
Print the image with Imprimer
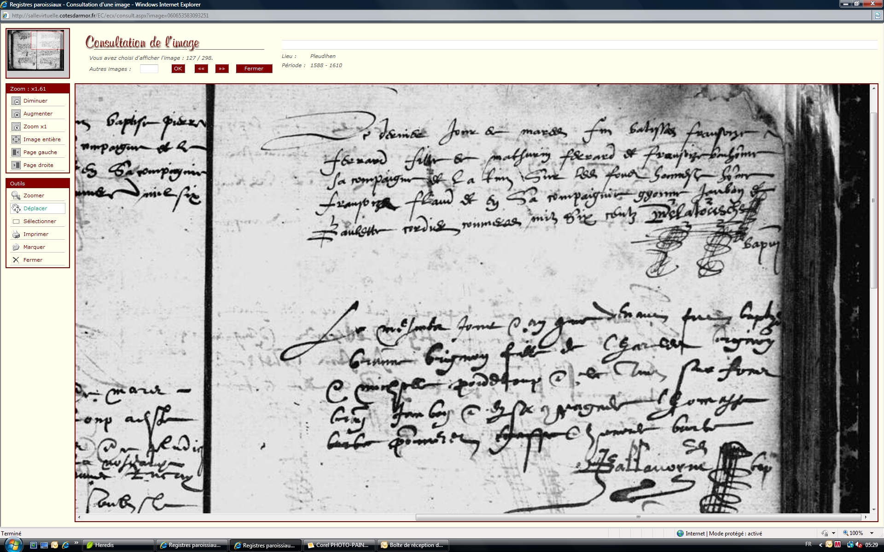pyautogui.click(x=16, y=234)
